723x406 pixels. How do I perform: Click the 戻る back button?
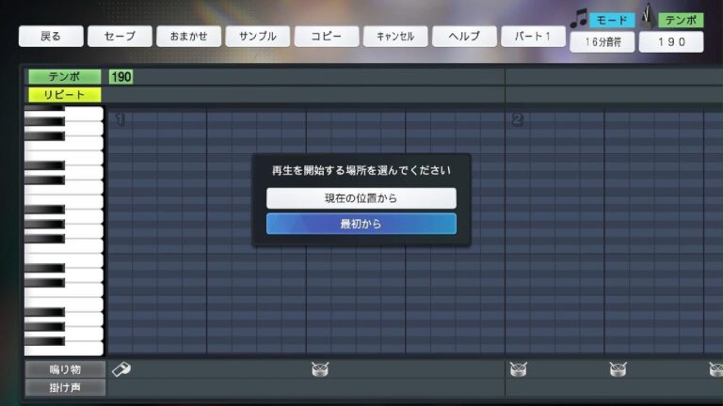(x=51, y=37)
